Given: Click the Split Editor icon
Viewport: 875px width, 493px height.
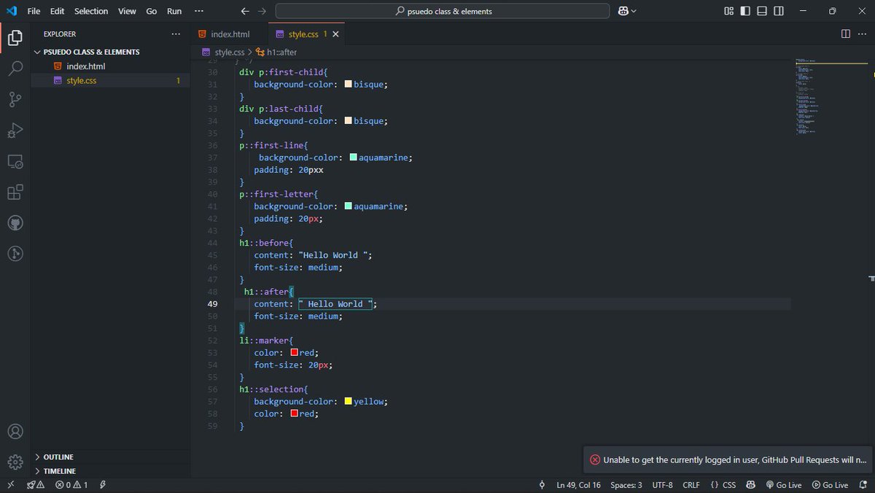Looking at the screenshot, I should click(844, 34).
